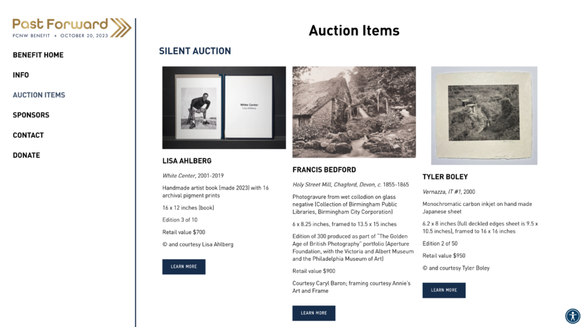View the Holy Street Mill photograph
Viewport: 586px width, 327px height.
tap(354, 111)
